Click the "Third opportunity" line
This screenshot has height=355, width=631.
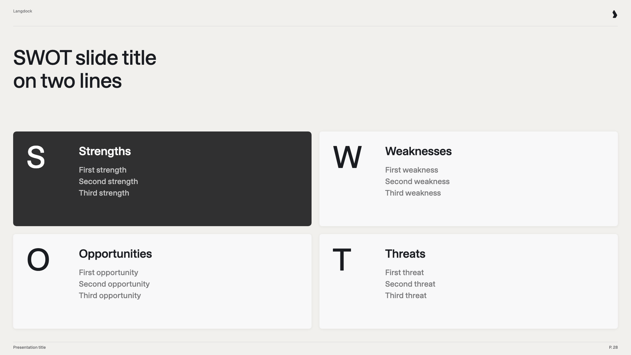pyautogui.click(x=110, y=295)
